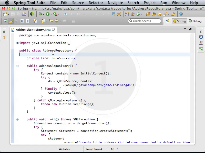
Task: Expand the Debug launch dropdown arrow
Action: coord(43,14)
